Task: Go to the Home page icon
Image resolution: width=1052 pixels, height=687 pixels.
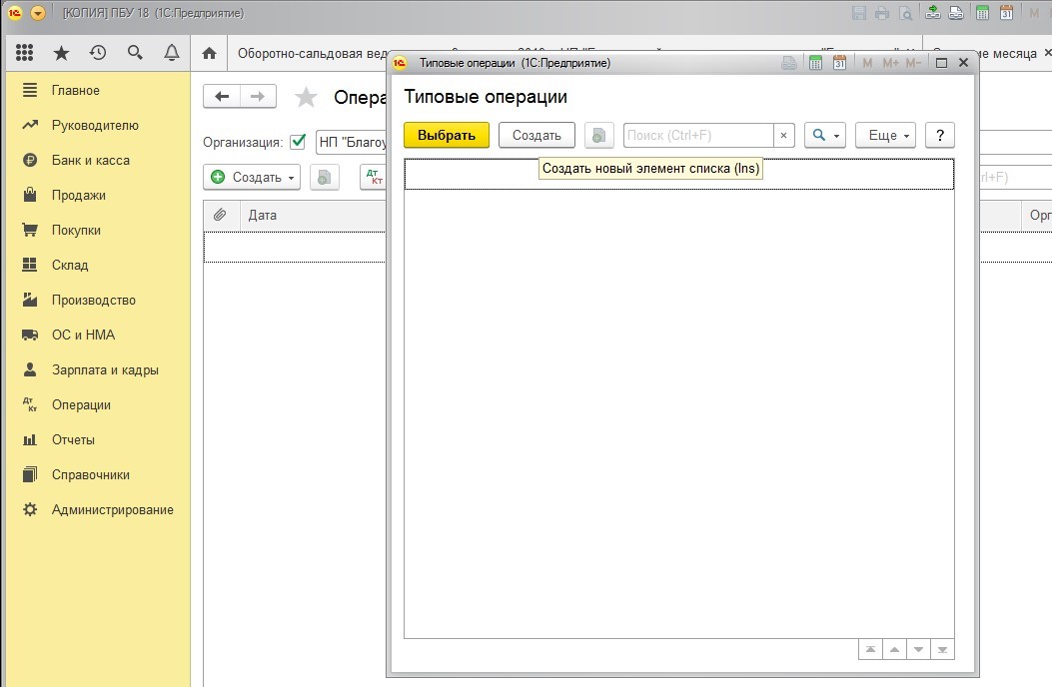Action: (x=209, y=53)
